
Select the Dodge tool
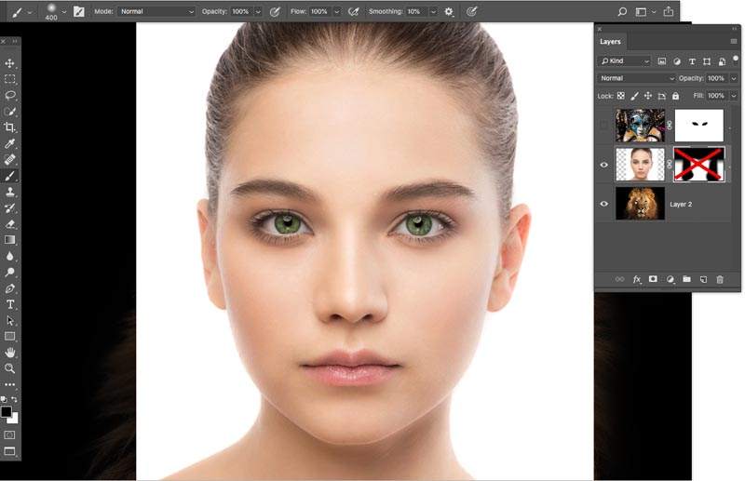point(9,272)
